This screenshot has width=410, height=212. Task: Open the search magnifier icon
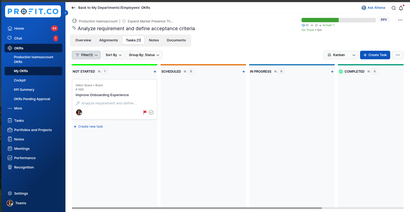pyautogui.click(x=393, y=8)
